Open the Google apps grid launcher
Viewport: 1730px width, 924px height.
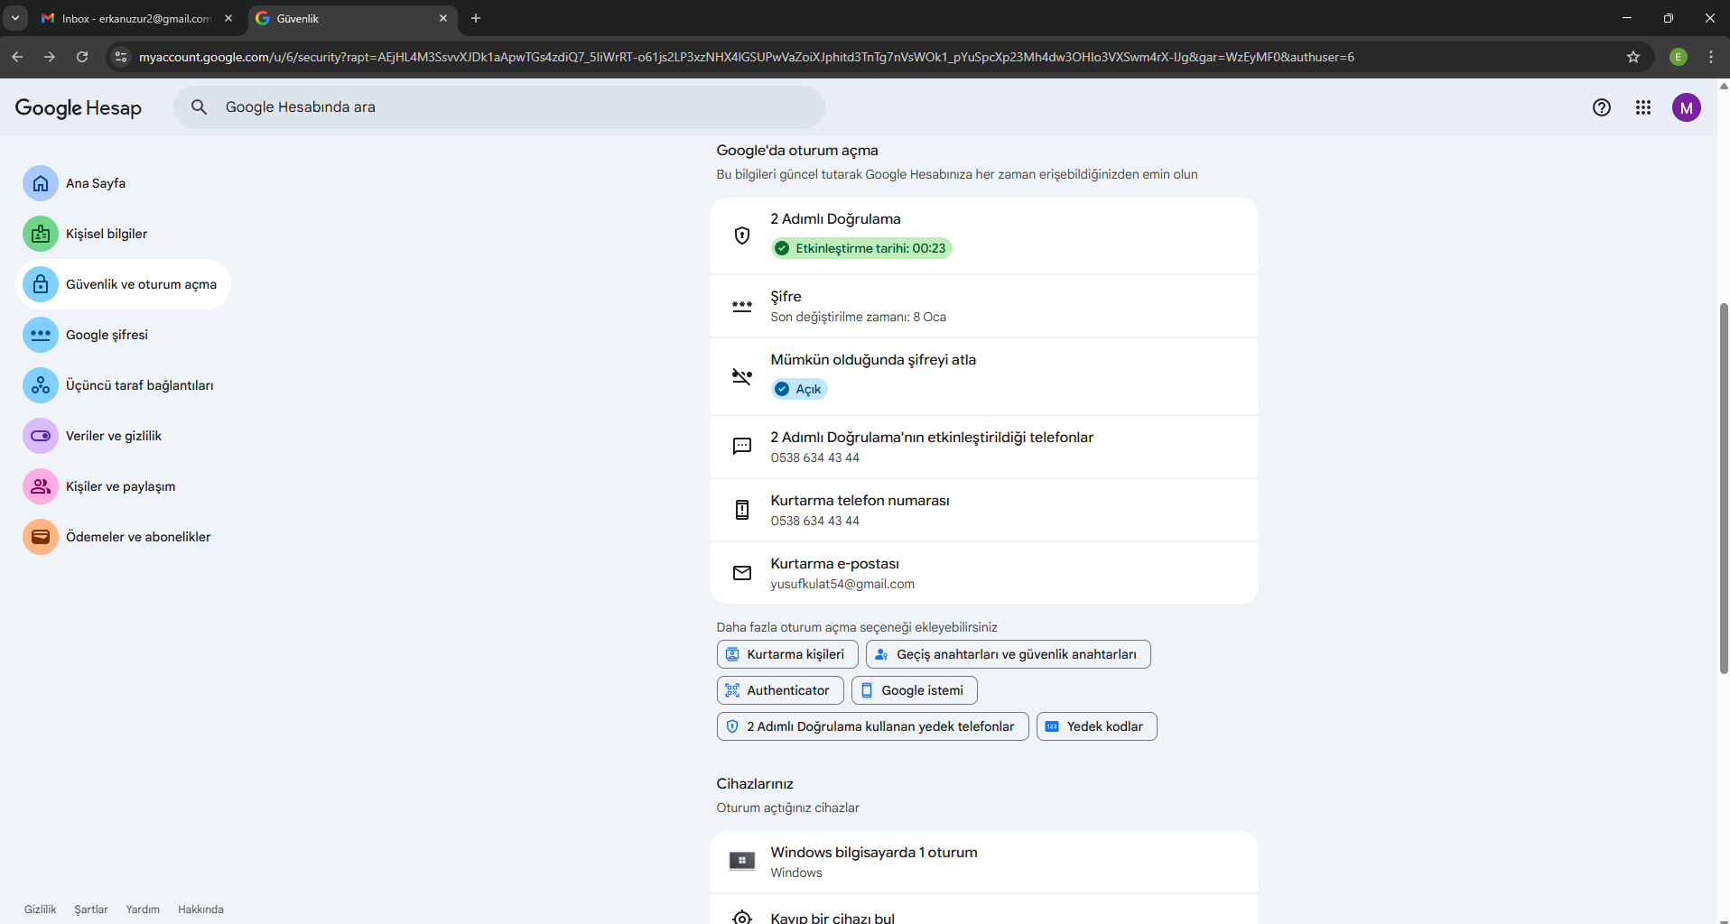pos(1643,107)
